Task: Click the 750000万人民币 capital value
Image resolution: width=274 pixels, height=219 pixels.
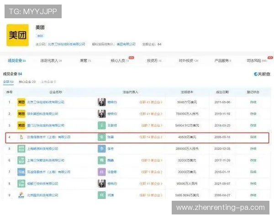Action: pos(187,114)
